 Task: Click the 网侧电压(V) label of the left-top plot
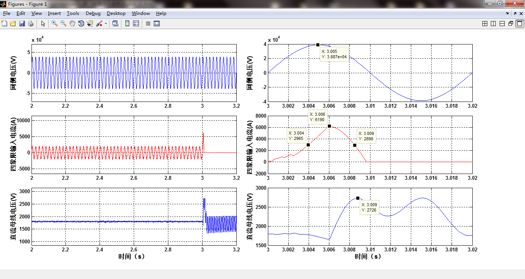click(13, 73)
